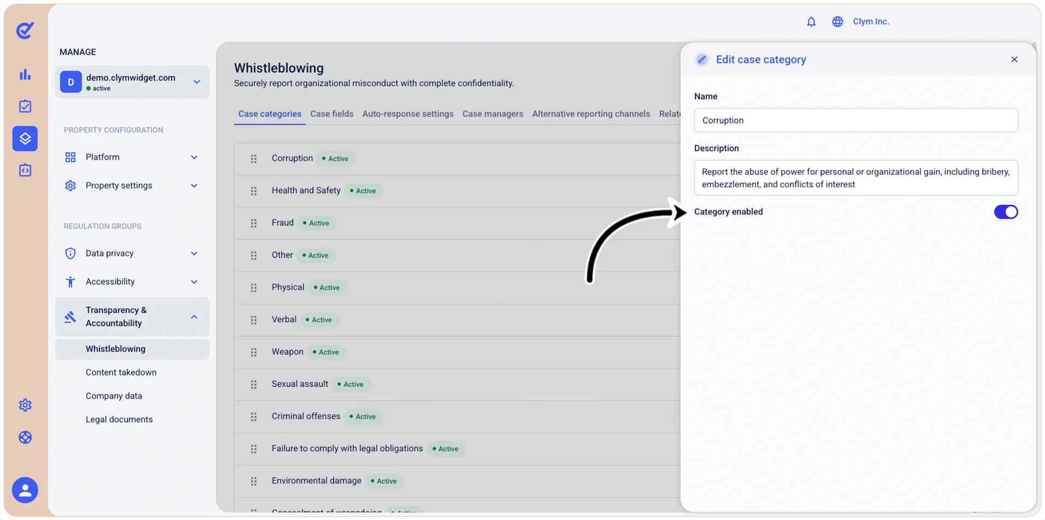Click Clym Inc. account name
This screenshot has height=520, width=1045.
(871, 22)
